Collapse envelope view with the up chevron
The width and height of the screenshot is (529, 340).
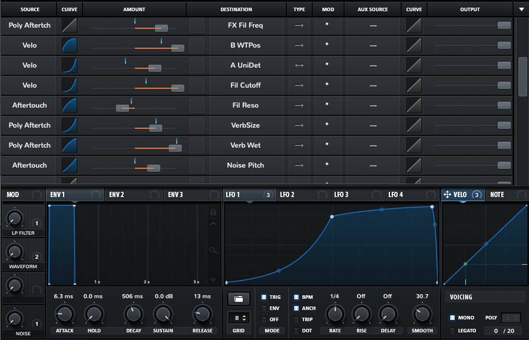click(213, 224)
